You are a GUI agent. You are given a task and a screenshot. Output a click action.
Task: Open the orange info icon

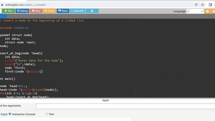(x=207, y=11)
